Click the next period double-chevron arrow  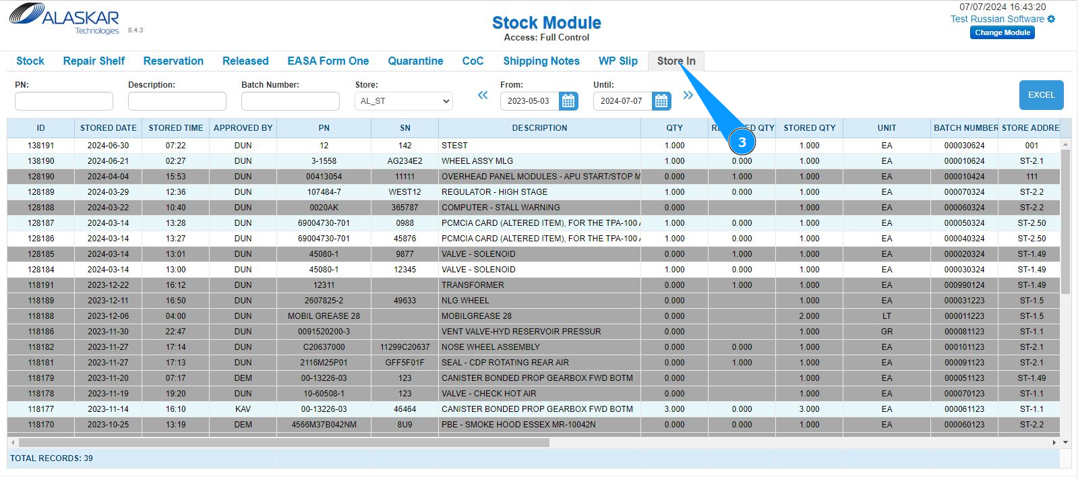[688, 95]
